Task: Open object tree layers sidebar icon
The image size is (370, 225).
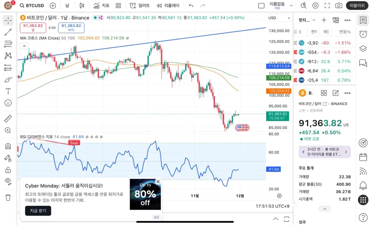Action: pos(363,49)
